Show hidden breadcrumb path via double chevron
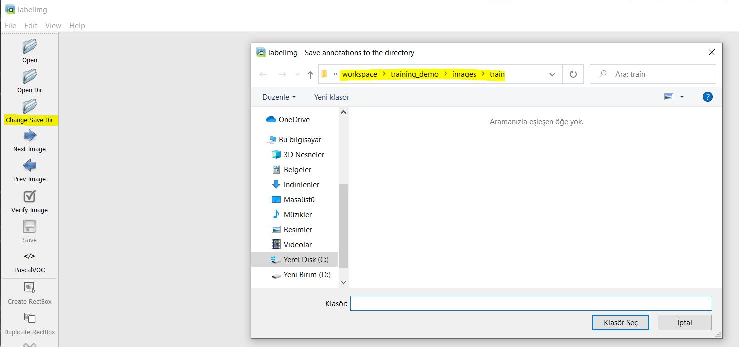Screen dimensions: 739x347 [335, 74]
